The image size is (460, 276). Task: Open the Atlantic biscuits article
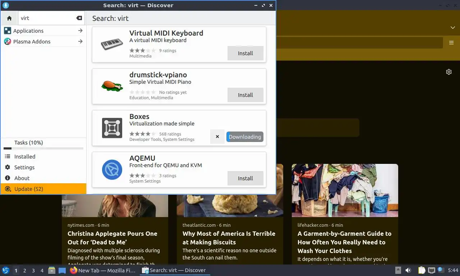(x=229, y=238)
